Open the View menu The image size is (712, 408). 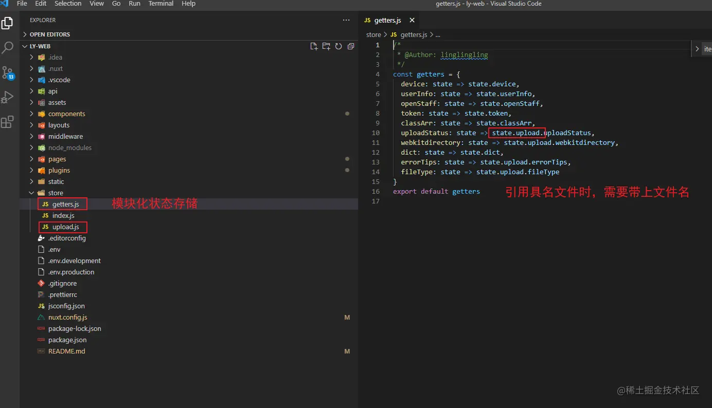tap(97, 4)
